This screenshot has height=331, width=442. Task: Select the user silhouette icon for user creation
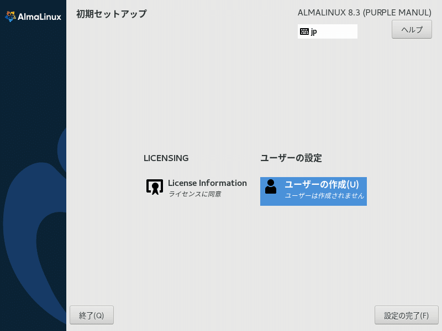click(270, 188)
